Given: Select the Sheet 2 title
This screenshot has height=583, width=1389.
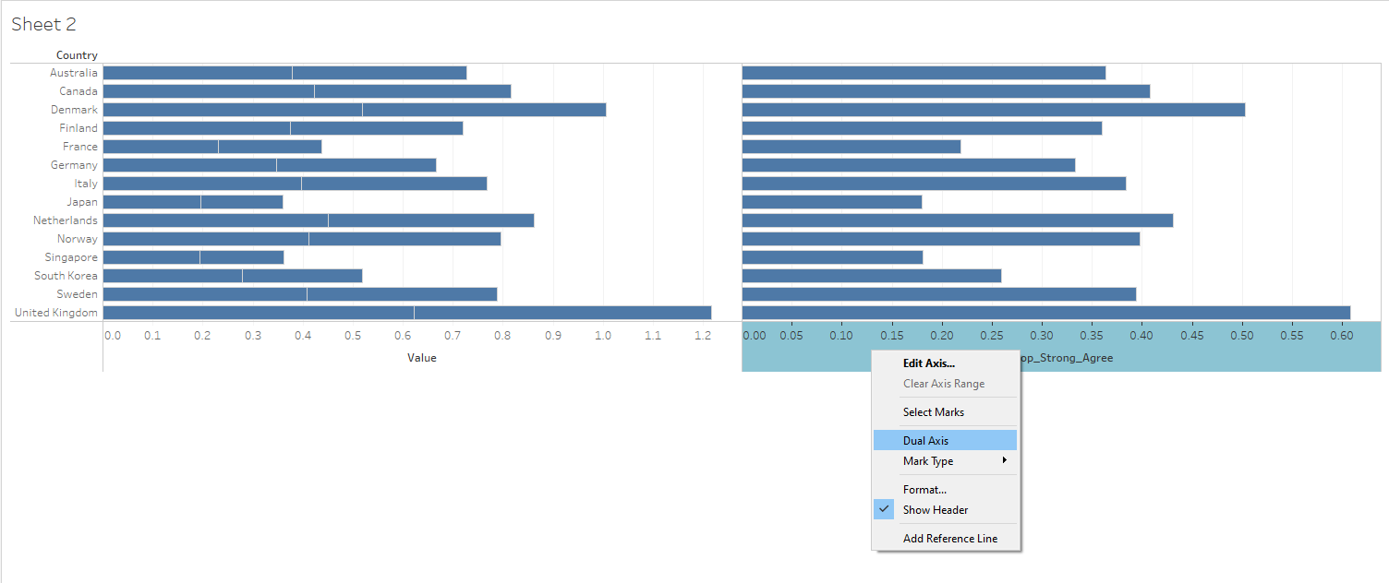Looking at the screenshot, I should coord(43,25).
